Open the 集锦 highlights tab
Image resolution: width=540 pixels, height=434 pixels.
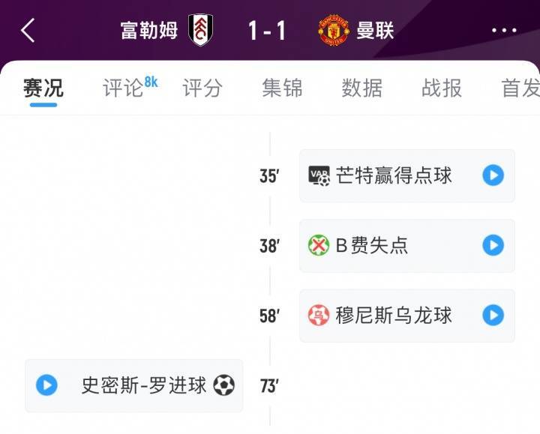(x=282, y=88)
